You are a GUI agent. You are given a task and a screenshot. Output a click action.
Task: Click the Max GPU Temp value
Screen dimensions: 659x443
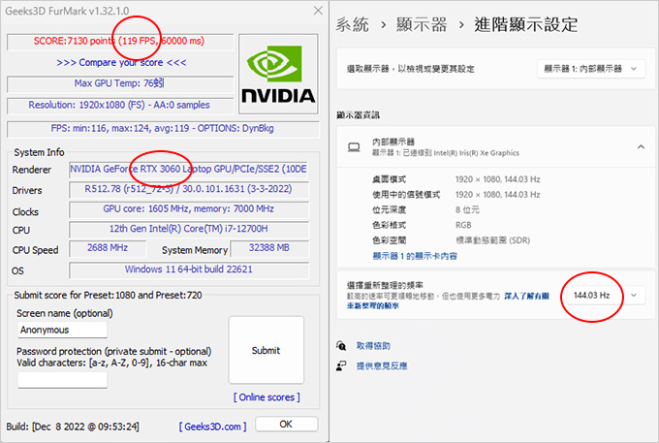pyautogui.click(x=120, y=83)
